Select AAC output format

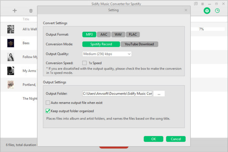104,34
